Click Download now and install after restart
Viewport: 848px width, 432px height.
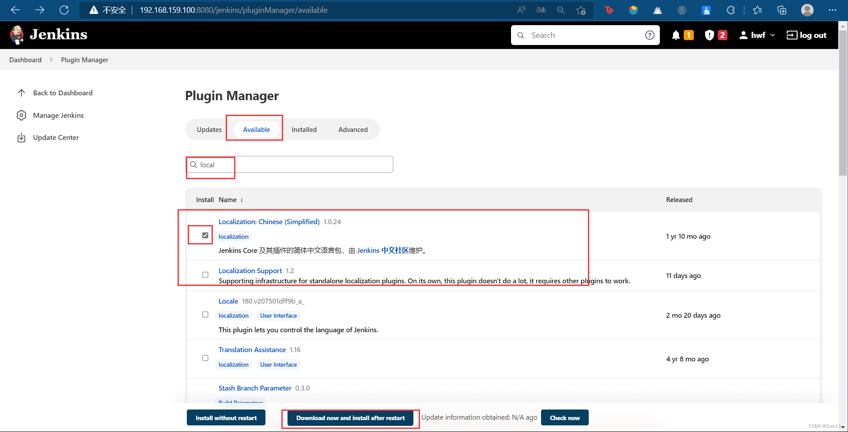pyautogui.click(x=350, y=418)
